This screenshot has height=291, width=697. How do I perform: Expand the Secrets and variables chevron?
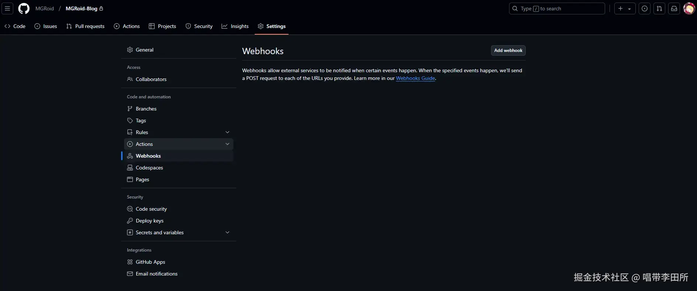click(x=227, y=232)
